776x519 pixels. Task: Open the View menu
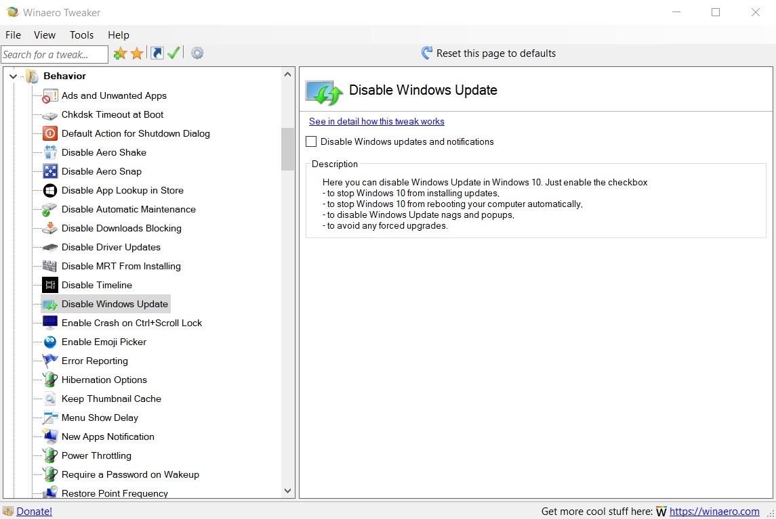click(45, 35)
